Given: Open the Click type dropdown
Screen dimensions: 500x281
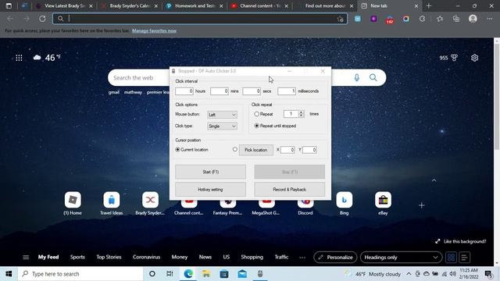Looking at the screenshot, I should (x=222, y=126).
